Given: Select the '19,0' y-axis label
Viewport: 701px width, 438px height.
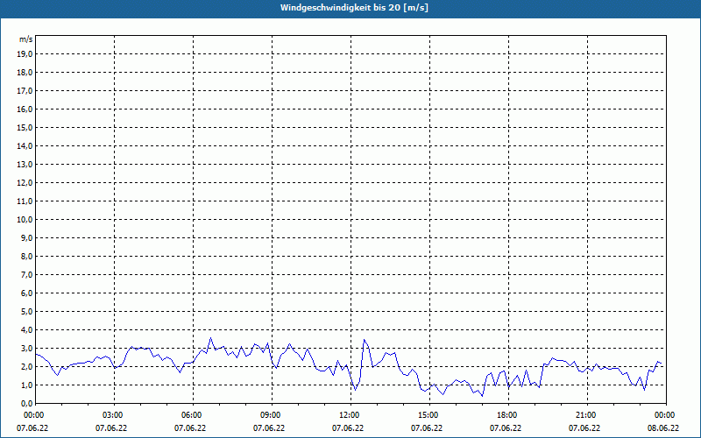Looking at the screenshot, I should 25,54.
